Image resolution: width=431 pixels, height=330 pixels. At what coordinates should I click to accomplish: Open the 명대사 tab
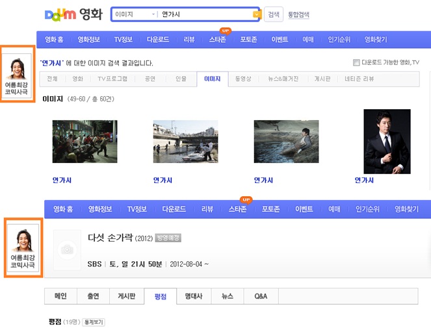pos(194,296)
